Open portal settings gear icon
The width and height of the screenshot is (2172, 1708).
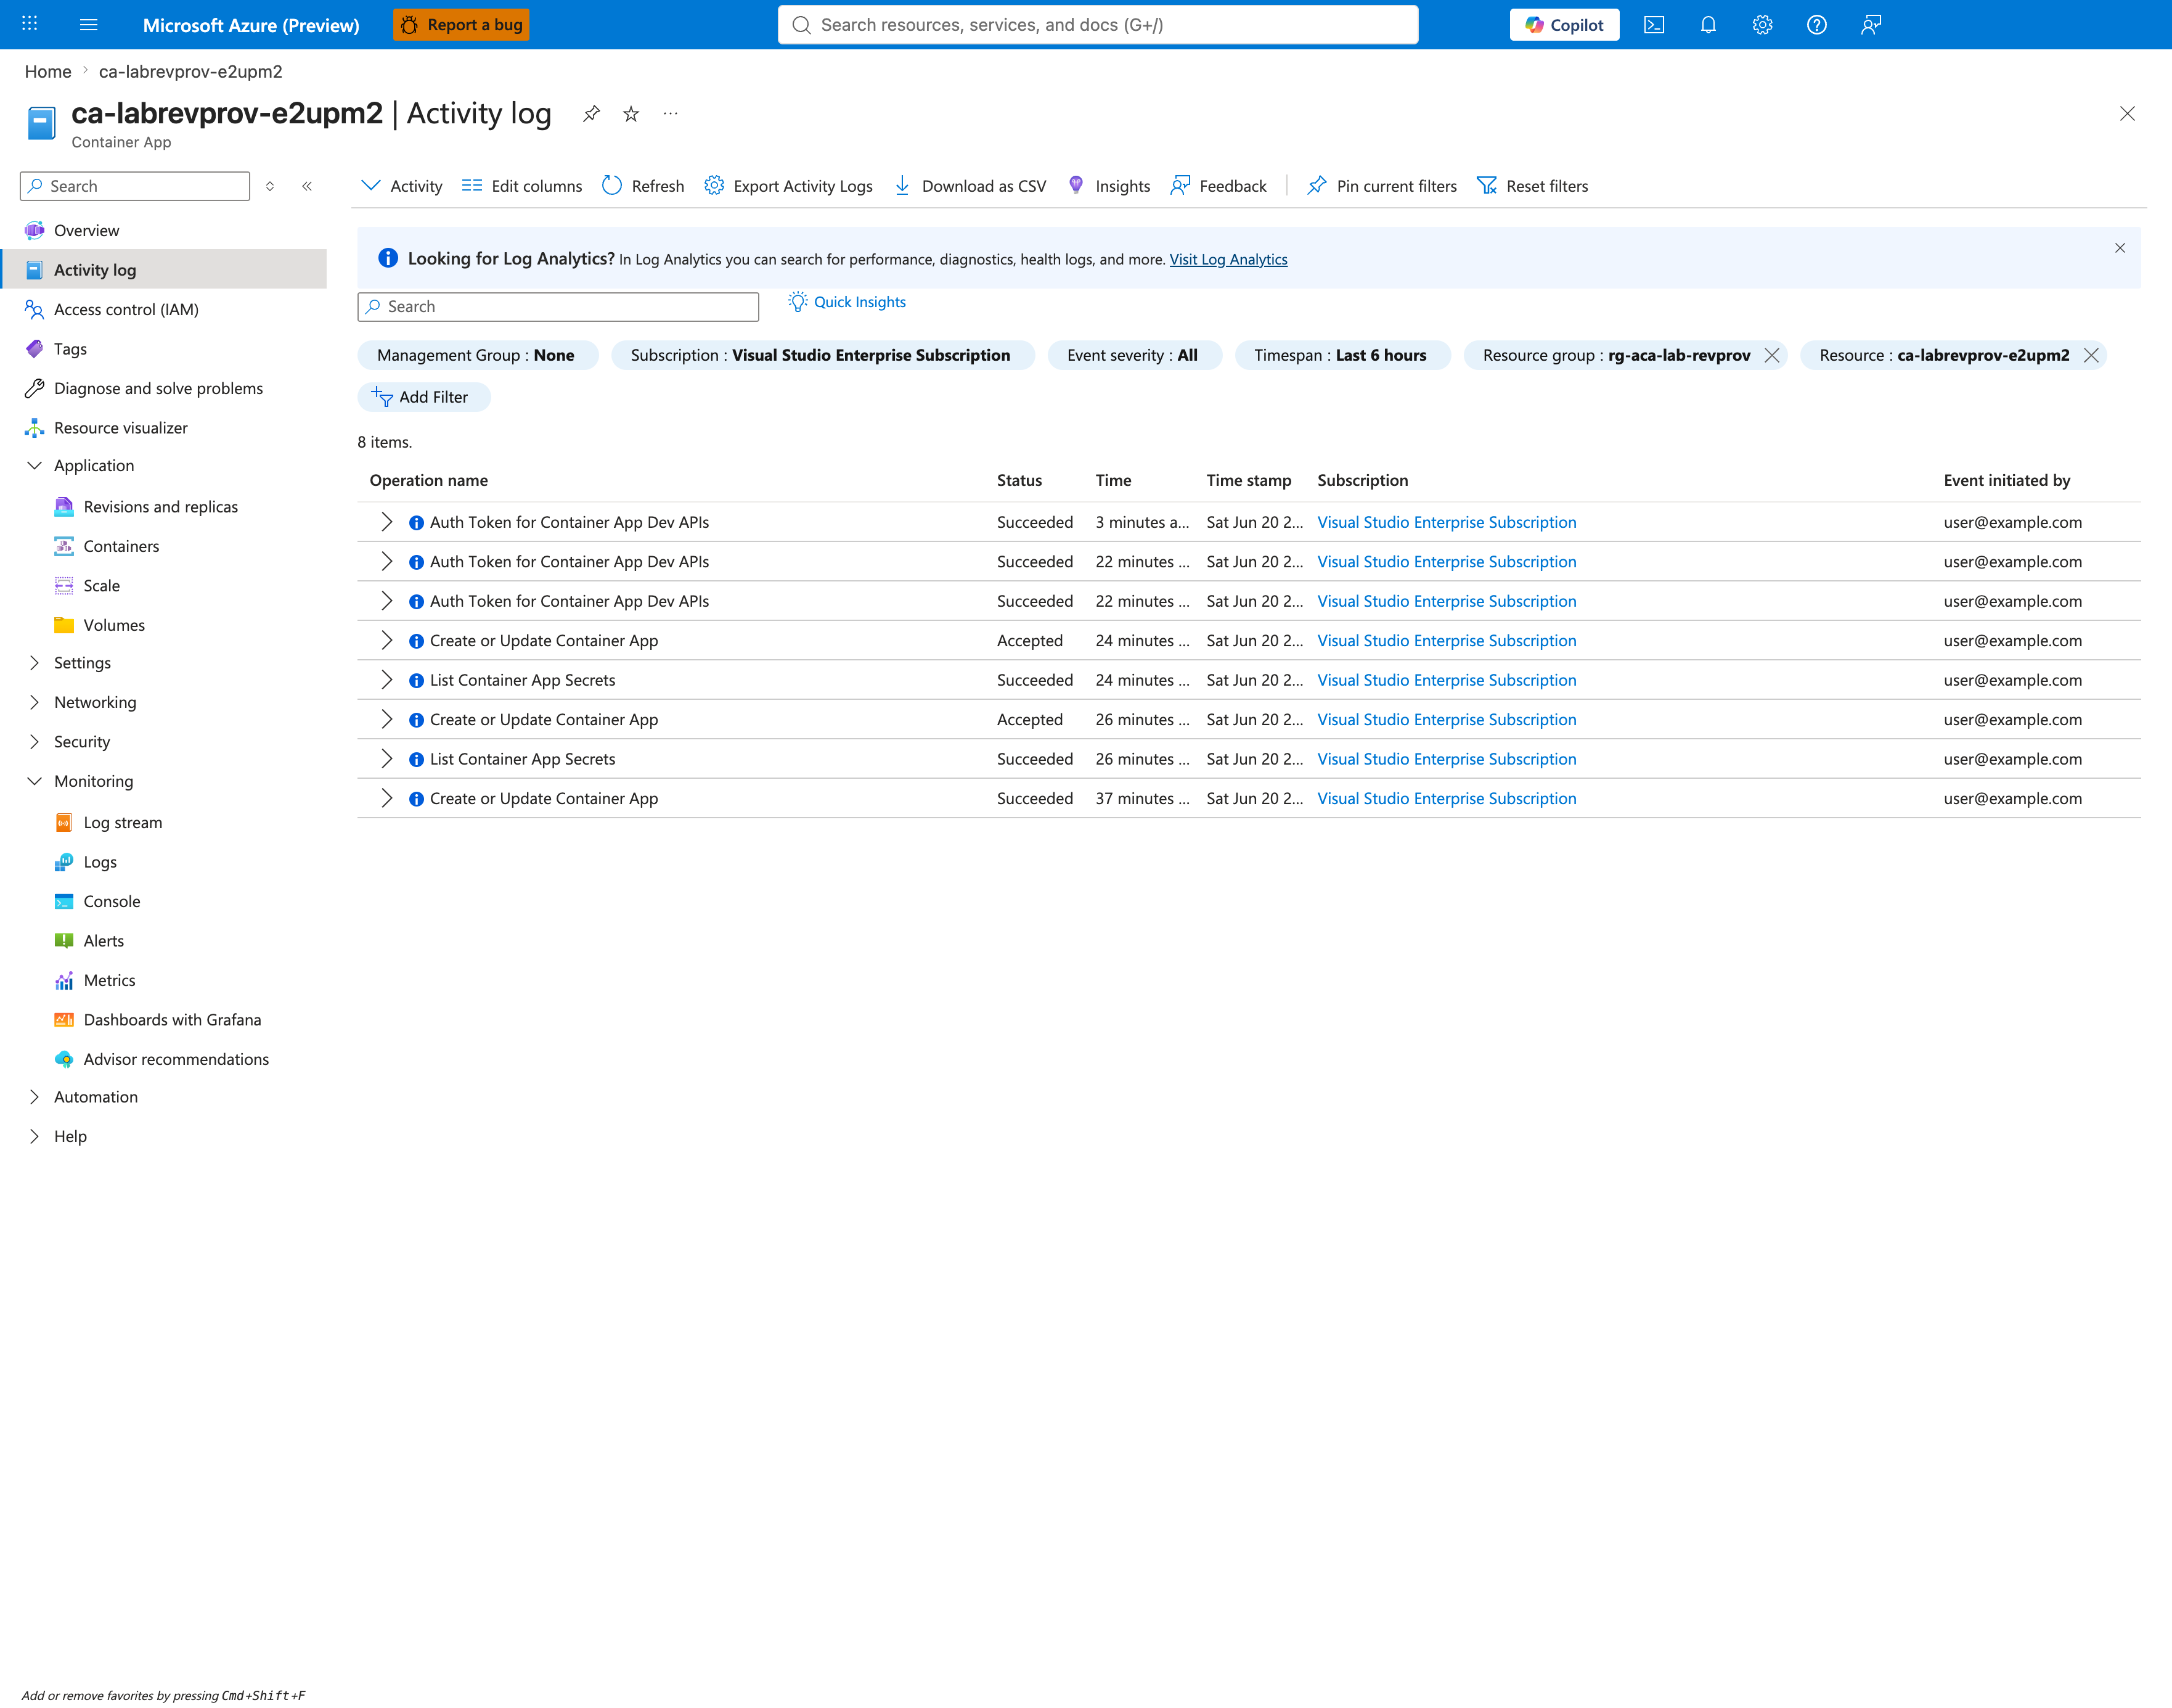1762,25
